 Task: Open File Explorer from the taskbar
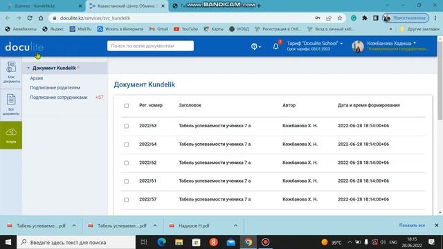[179, 242]
